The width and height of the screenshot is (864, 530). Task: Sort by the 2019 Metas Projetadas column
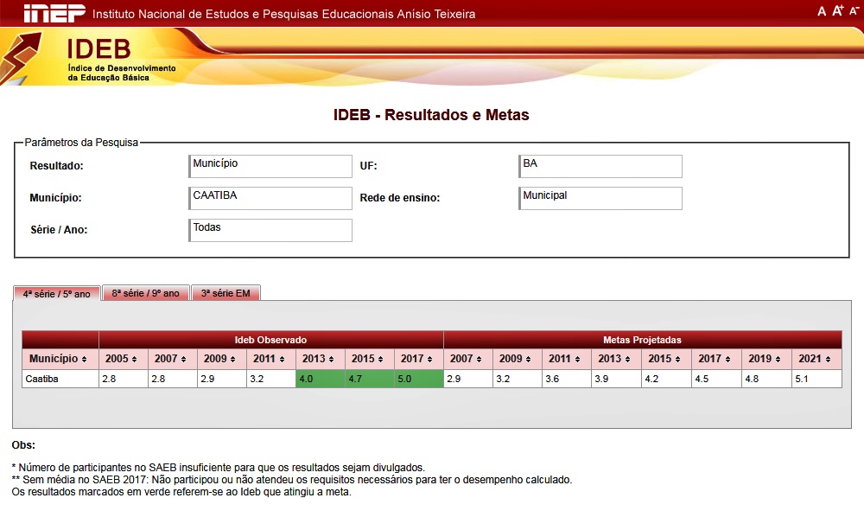point(766,359)
